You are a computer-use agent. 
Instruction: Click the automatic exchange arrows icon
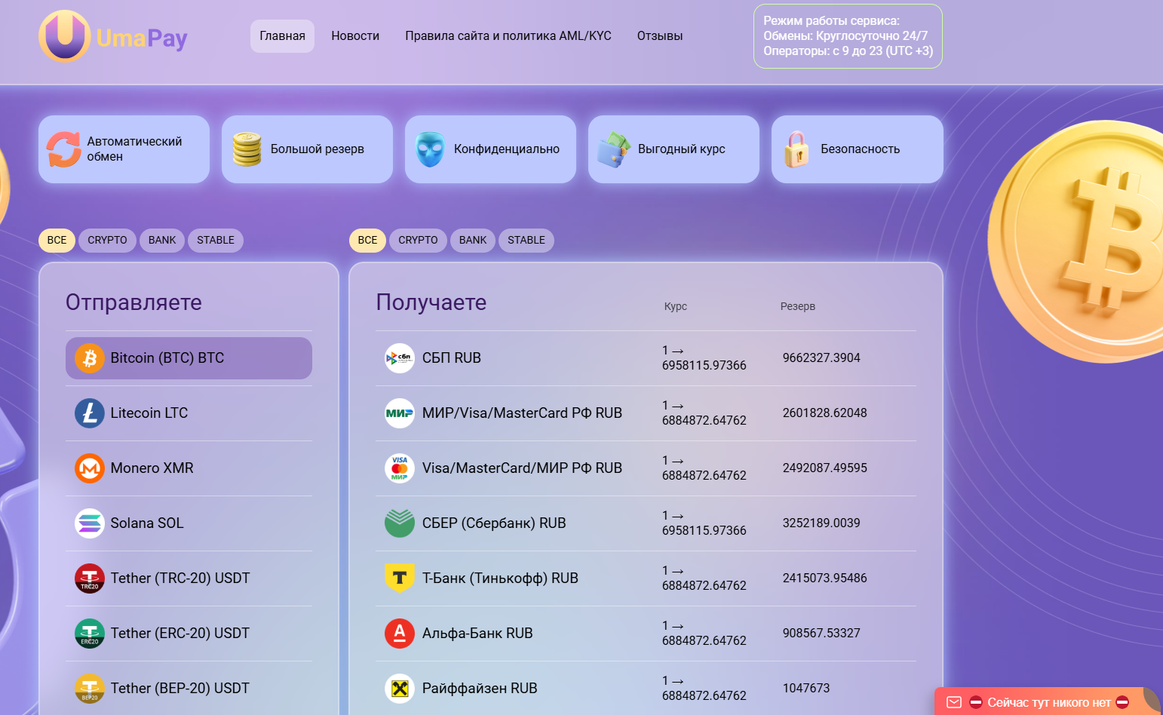(x=63, y=149)
